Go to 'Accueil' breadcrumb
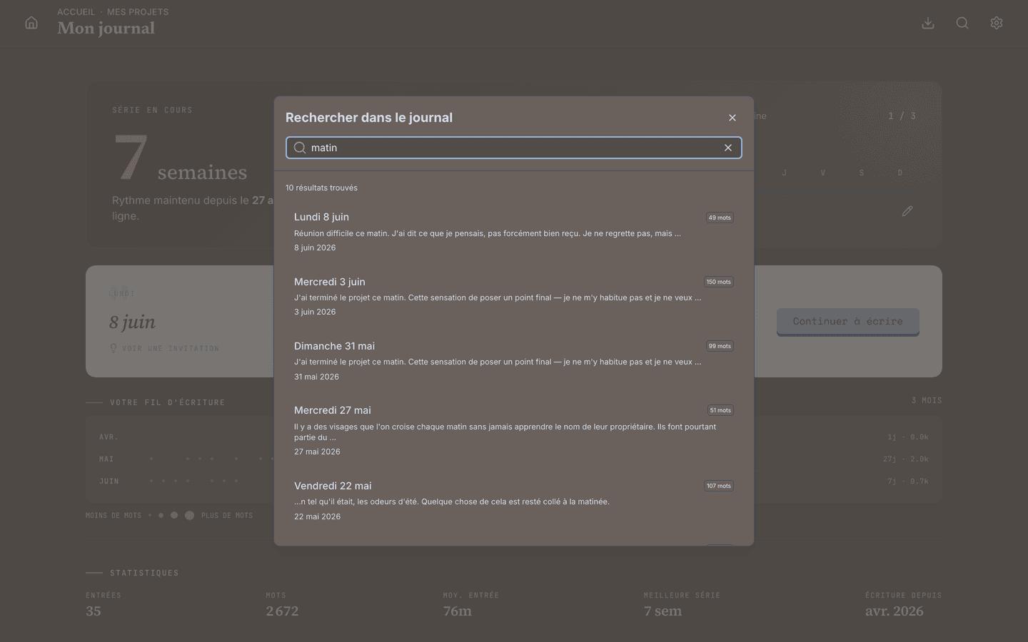1028x642 pixels. point(76,12)
